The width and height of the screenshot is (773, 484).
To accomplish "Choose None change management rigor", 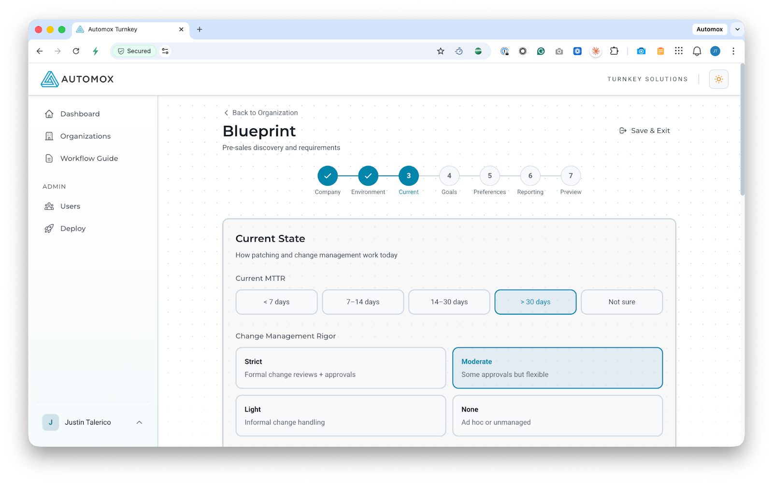I will (x=558, y=415).
